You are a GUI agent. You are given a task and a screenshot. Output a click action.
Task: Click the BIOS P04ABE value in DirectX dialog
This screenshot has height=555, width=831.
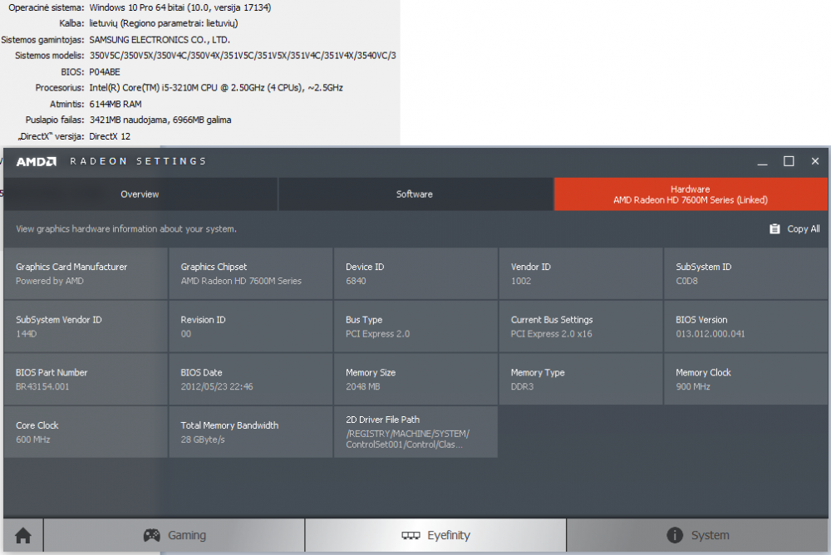(x=105, y=72)
